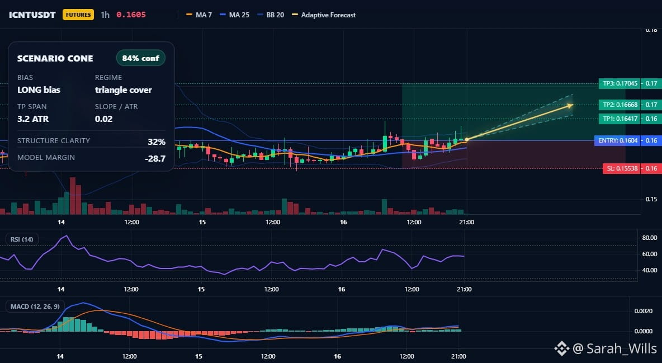The width and height of the screenshot is (662, 363).
Task: Click the 21:00 time label on MACD axis
Action: pos(458,356)
